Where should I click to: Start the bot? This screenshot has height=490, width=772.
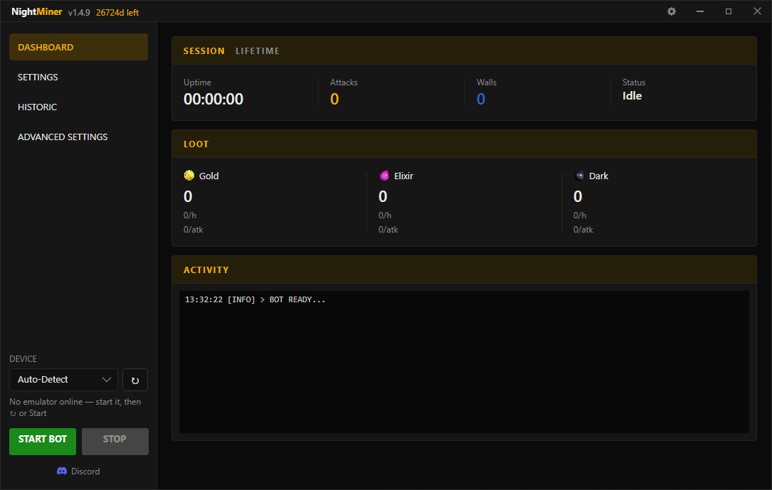(43, 442)
